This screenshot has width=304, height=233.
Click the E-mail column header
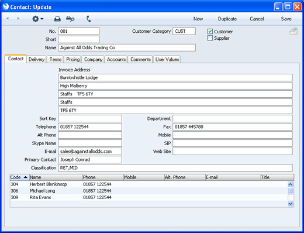tap(233, 177)
